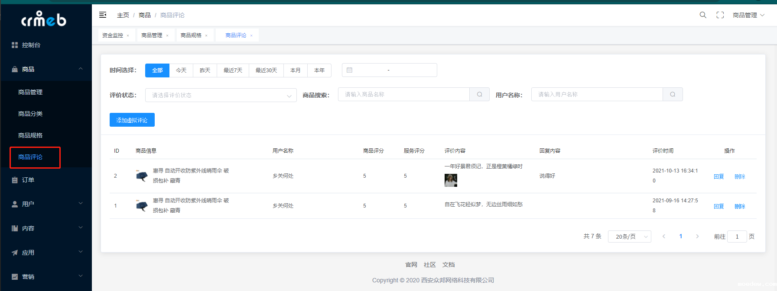
Task: Select the 今天 time filter
Action: [181, 70]
